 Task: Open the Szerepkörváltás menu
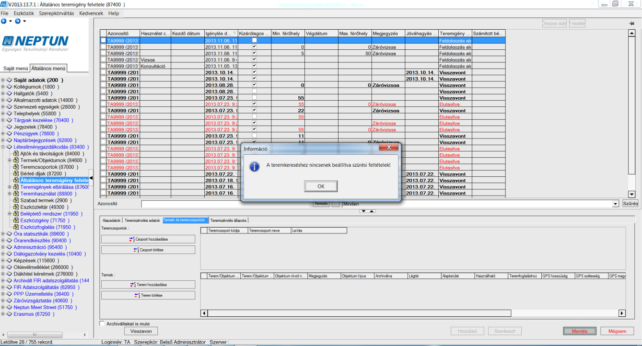57,13
